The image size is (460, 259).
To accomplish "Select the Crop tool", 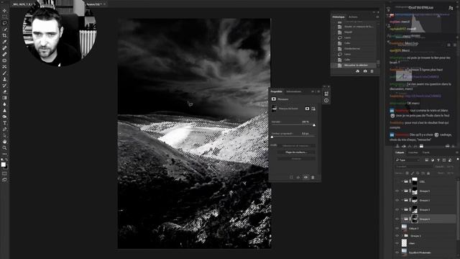I will pos(4,35).
